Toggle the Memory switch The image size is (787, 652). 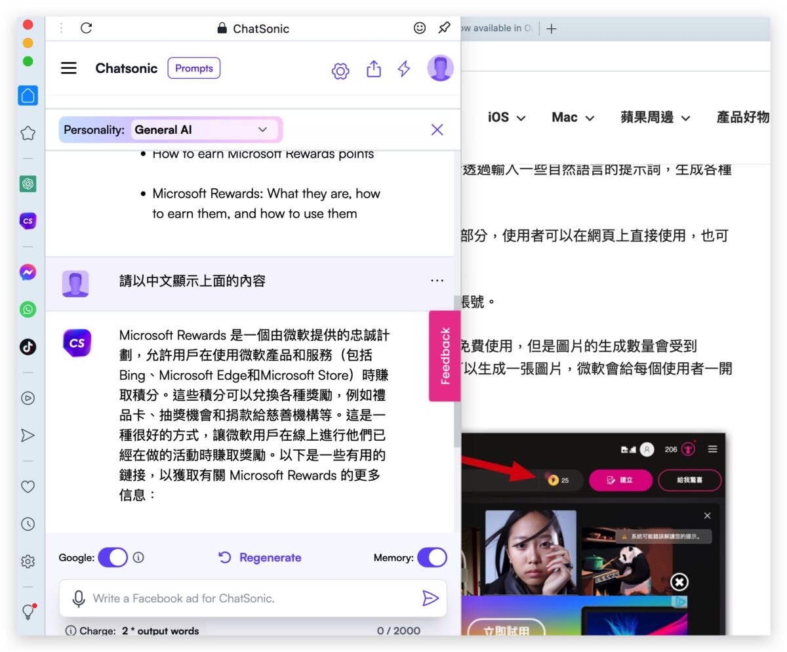pos(432,558)
